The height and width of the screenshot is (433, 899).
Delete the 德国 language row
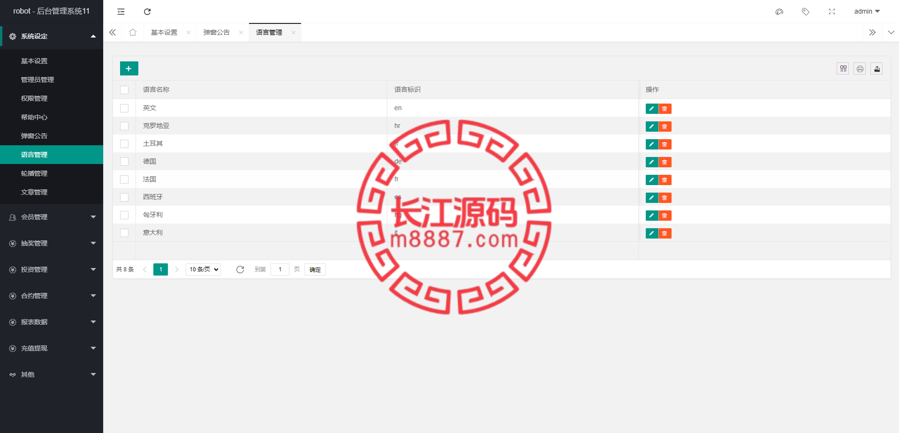click(665, 162)
